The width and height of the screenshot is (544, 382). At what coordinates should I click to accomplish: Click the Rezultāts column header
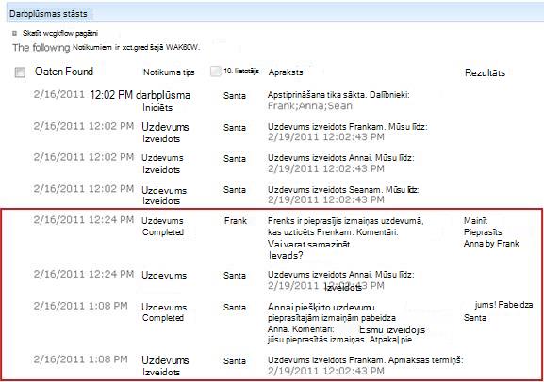click(x=485, y=72)
